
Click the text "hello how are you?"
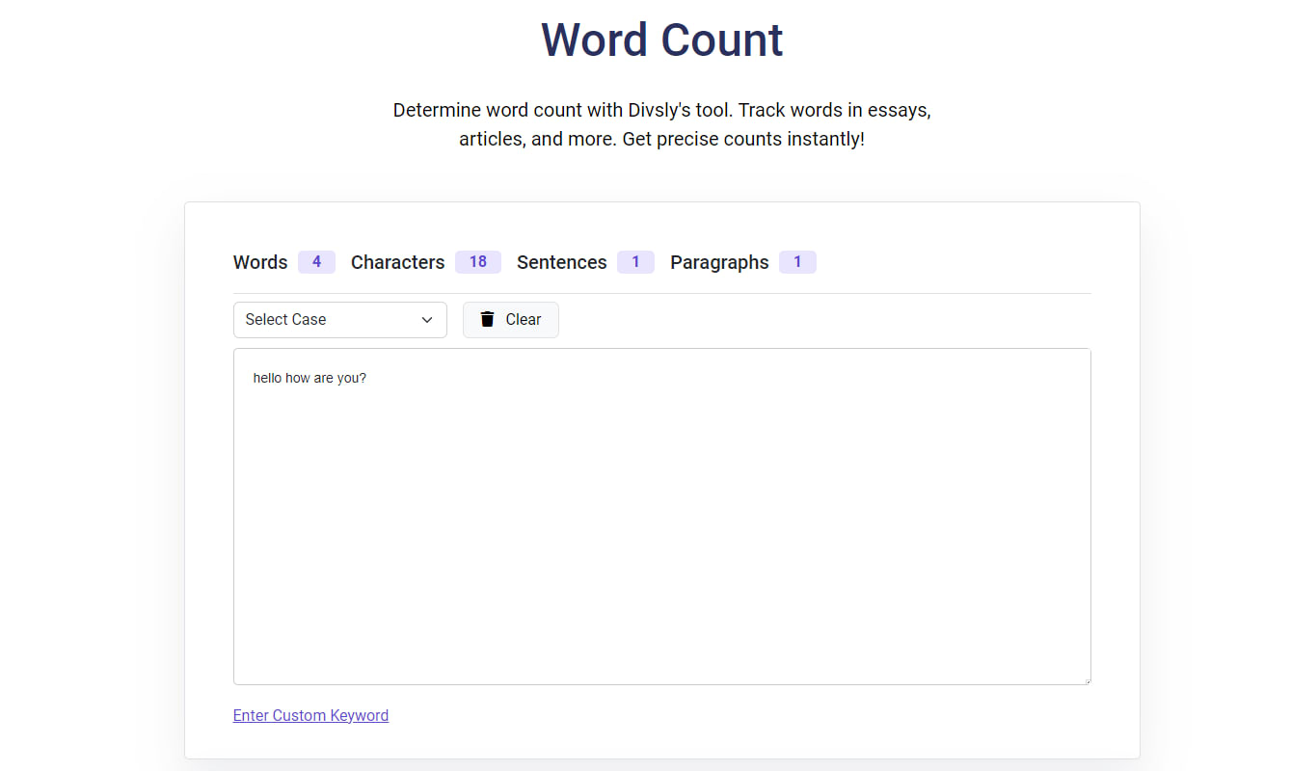pos(309,378)
